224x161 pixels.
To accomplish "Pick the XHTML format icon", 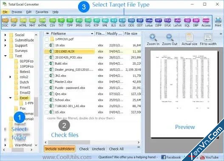I will click(42, 23).
